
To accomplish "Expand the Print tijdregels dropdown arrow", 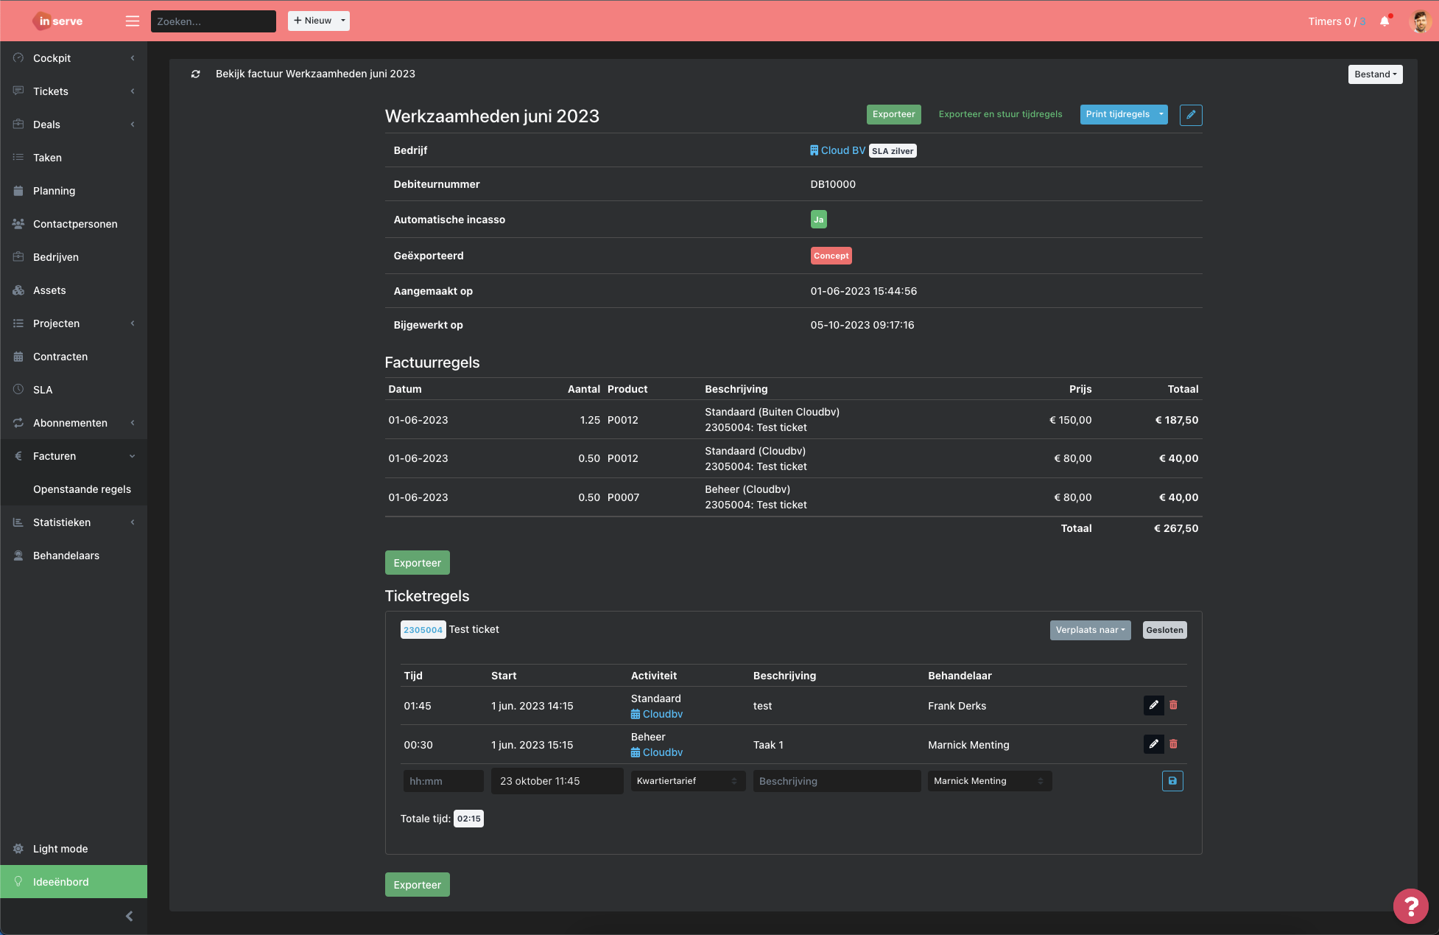I will click(1161, 114).
